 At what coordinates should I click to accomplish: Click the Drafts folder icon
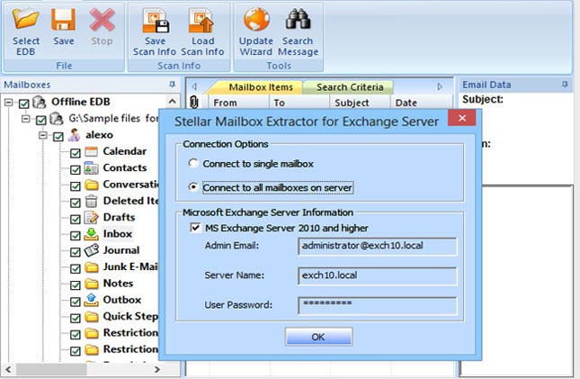coord(91,217)
